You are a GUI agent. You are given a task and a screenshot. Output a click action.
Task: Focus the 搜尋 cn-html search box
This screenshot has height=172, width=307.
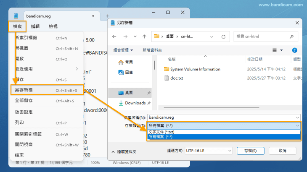coord(266,36)
